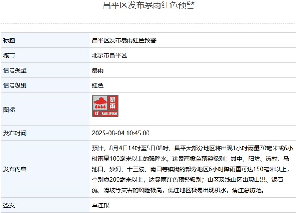Click the content line beginning with 个别点200毫米
This screenshot has width=296, height=213.
(187, 180)
